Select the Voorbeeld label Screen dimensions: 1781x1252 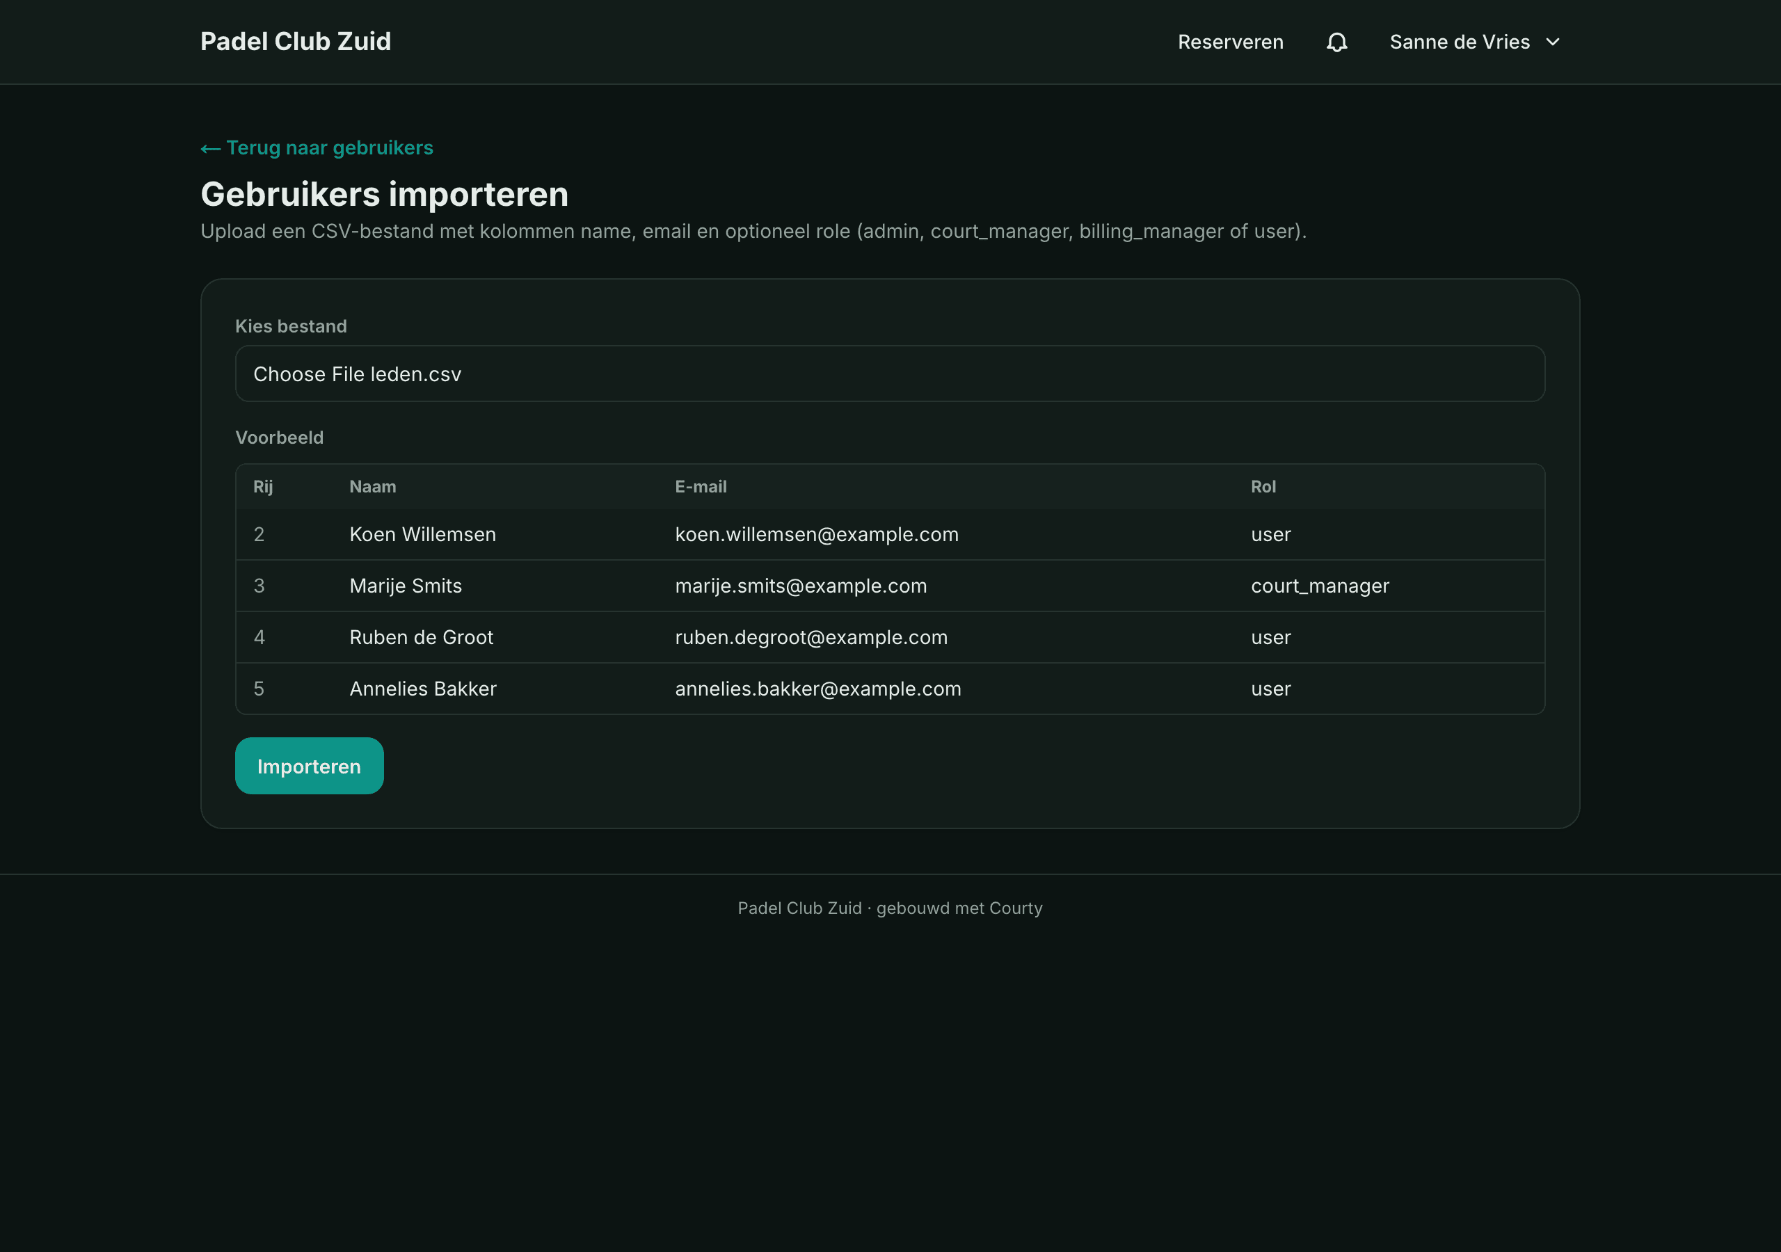[x=279, y=438]
